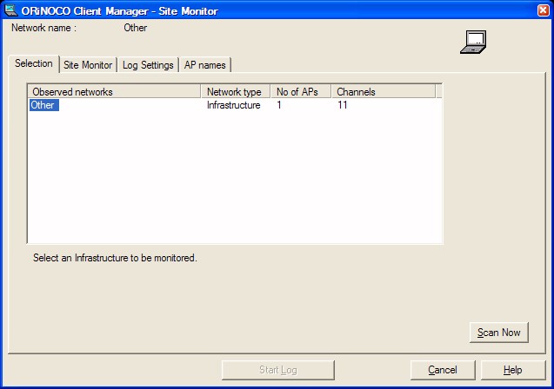Screen dimensions: 554x389
Task: Sort by Network type column header
Action: point(236,92)
